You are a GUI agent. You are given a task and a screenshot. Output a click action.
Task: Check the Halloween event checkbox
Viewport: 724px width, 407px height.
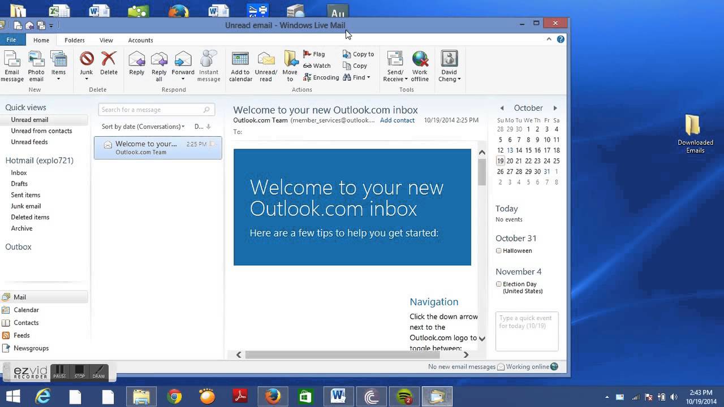coord(498,250)
